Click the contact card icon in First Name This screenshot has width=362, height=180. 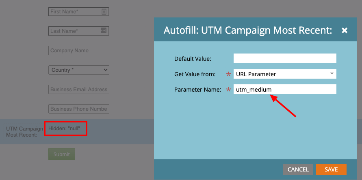(x=104, y=12)
